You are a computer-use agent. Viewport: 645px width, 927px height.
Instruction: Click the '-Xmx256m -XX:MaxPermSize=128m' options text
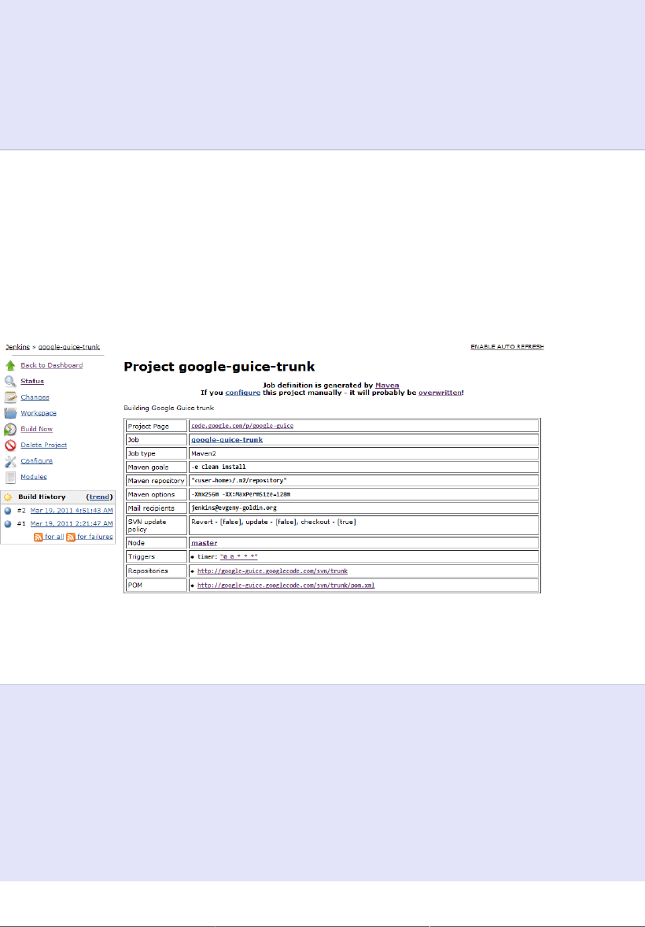pos(241,494)
